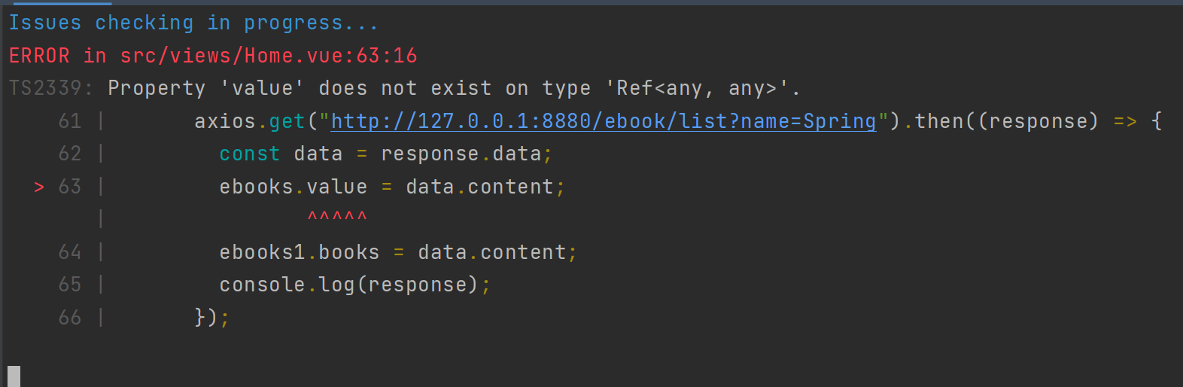Click the TS2339 error code
This screenshot has height=387, width=1183.
(x=45, y=88)
